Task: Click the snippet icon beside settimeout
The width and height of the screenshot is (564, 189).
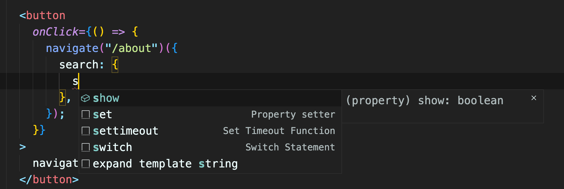Action: [86, 131]
